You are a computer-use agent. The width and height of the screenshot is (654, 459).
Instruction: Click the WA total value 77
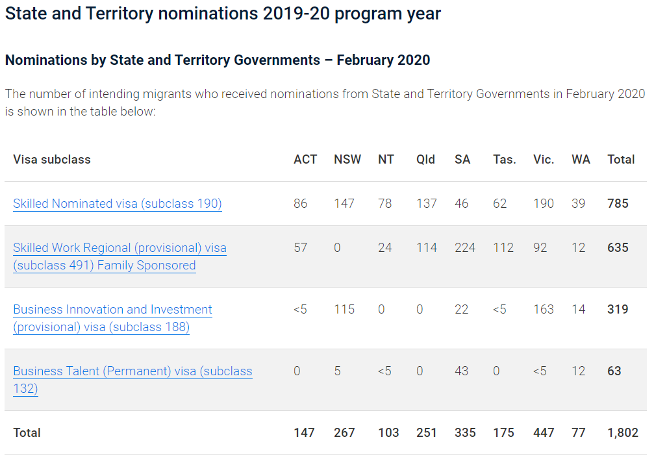point(579,433)
